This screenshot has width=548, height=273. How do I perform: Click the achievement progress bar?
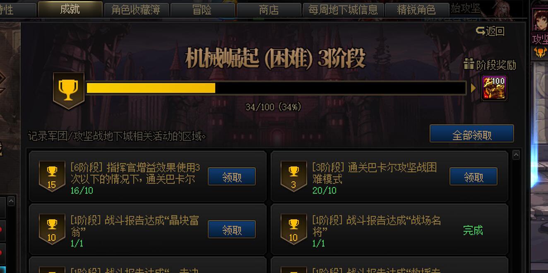[276, 88]
